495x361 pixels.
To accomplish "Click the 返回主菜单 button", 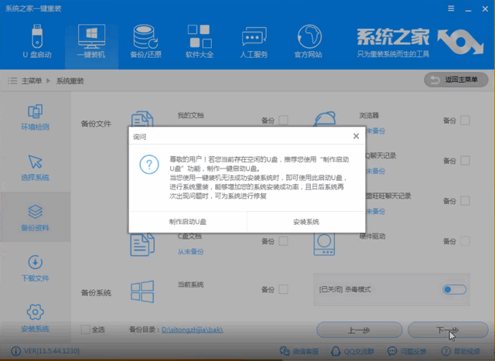I will (x=456, y=80).
